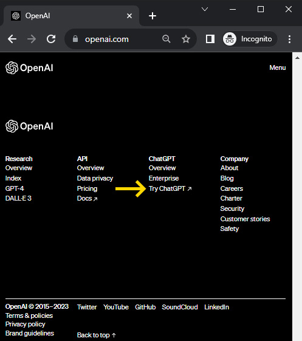Open the ChatGPT footer heading
302x341 pixels.
[162, 159]
